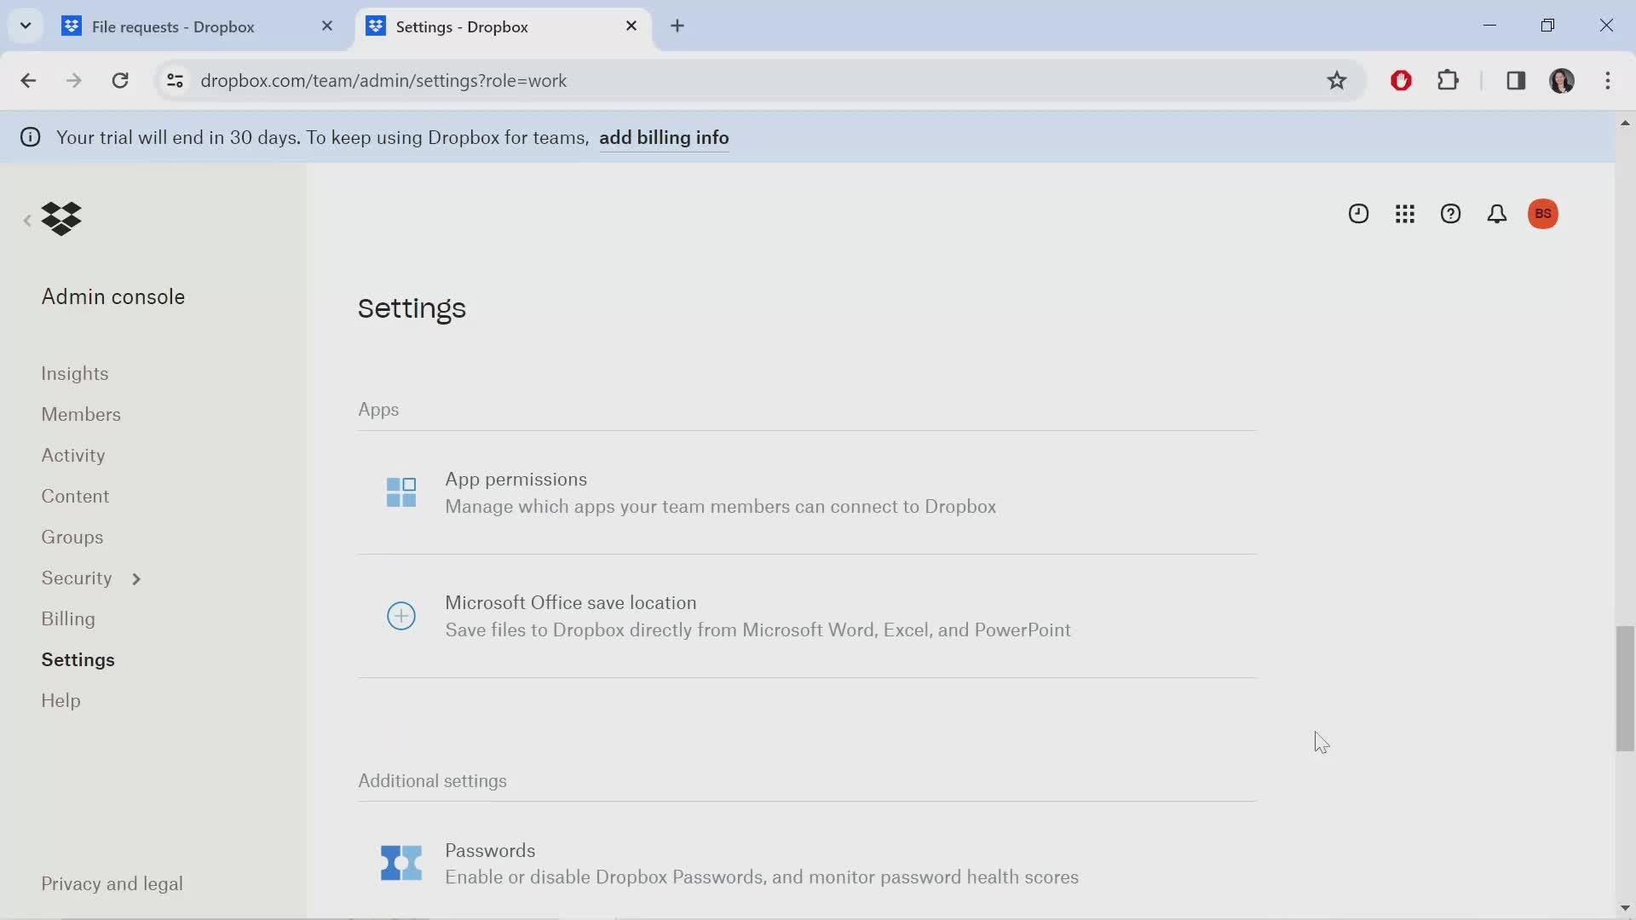The width and height of the screenshot is (1636, 920).
Task: Go back to previous page
Action: 28,80
